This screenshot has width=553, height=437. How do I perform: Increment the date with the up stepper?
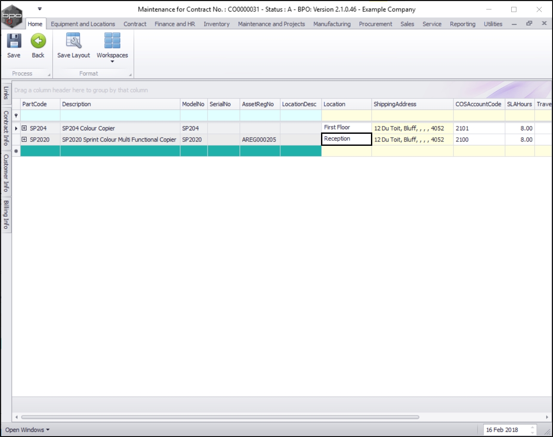[532, 428]
